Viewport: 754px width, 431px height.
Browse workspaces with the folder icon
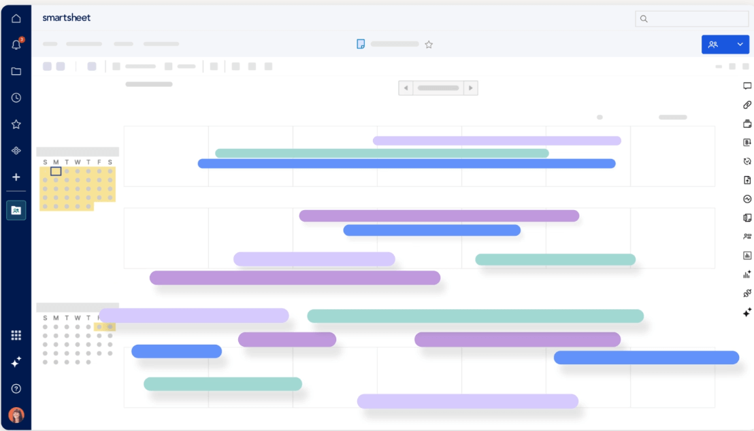tap(16, 70)
